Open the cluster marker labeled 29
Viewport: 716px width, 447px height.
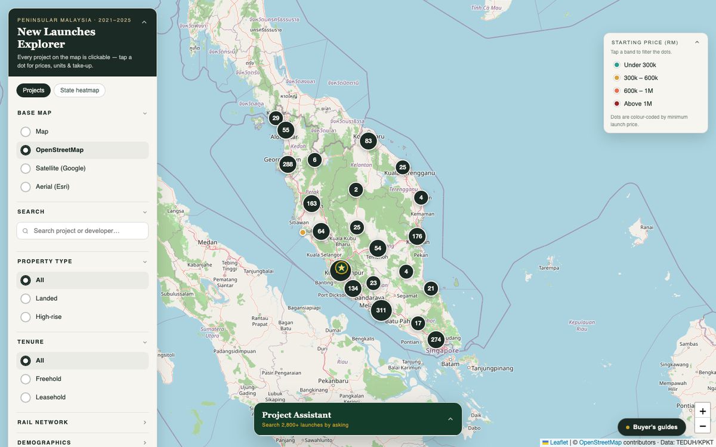(276, 118)
